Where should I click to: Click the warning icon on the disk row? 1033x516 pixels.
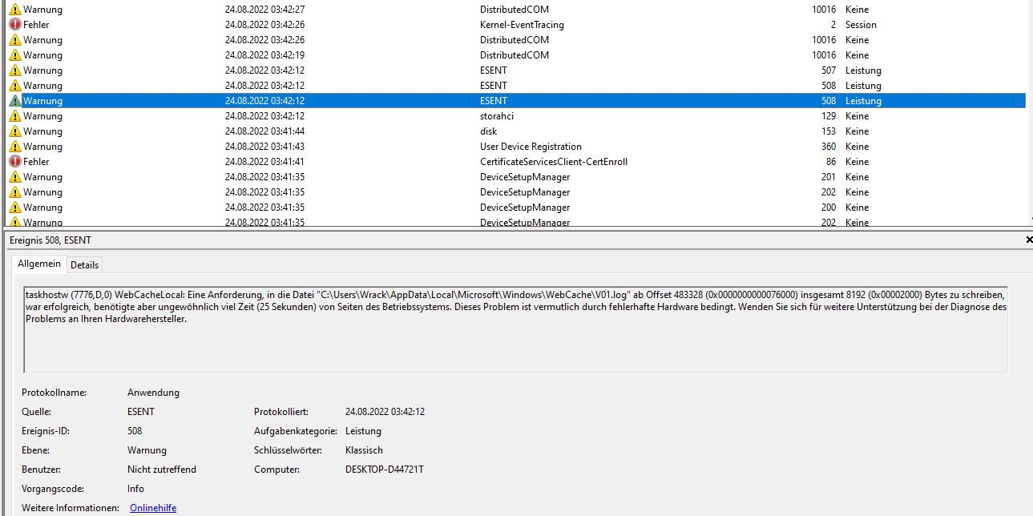(x=13, y=131)
